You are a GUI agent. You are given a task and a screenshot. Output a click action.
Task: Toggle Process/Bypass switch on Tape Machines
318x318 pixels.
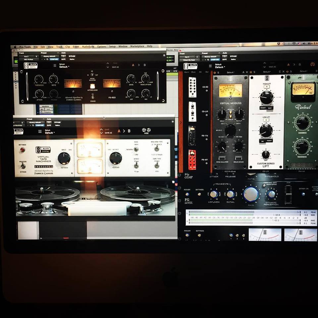[x=23, y=166]
